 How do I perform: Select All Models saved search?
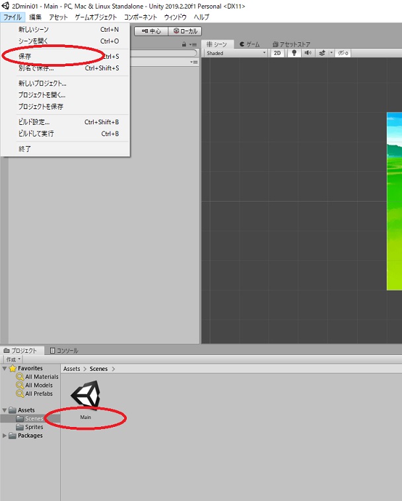[35, 385]
